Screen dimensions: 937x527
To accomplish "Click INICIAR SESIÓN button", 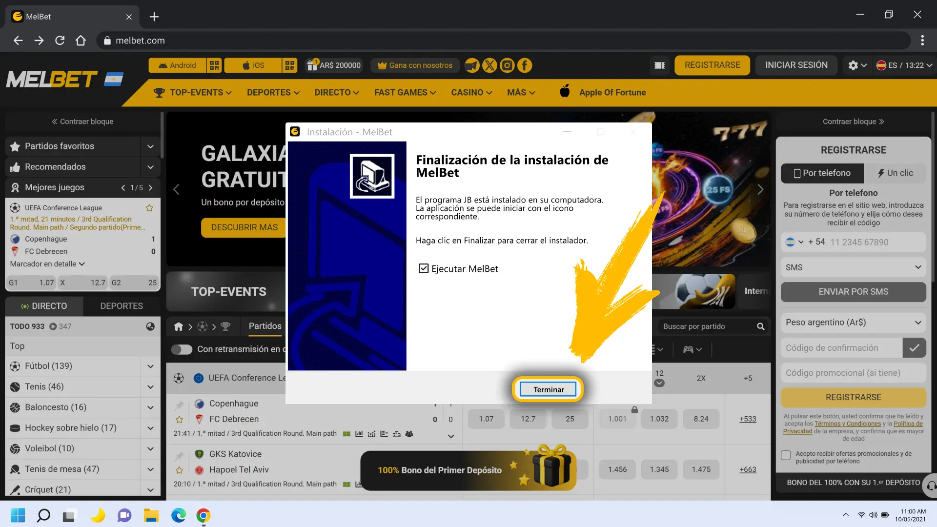I will (796, 65).
